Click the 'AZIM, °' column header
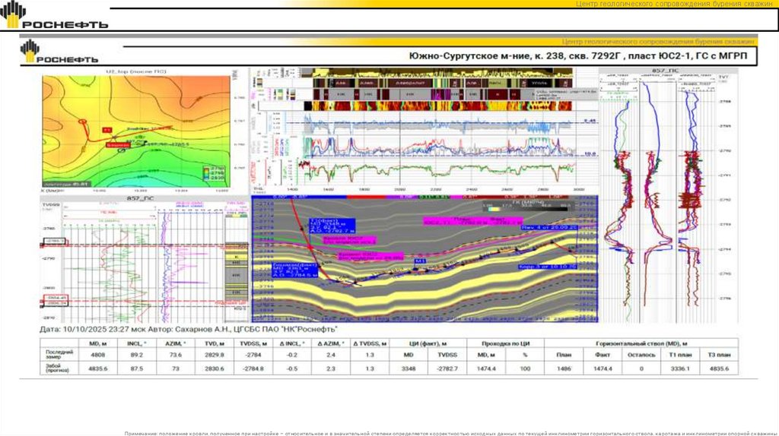This screenshot has height=436, width=779. 176,343
